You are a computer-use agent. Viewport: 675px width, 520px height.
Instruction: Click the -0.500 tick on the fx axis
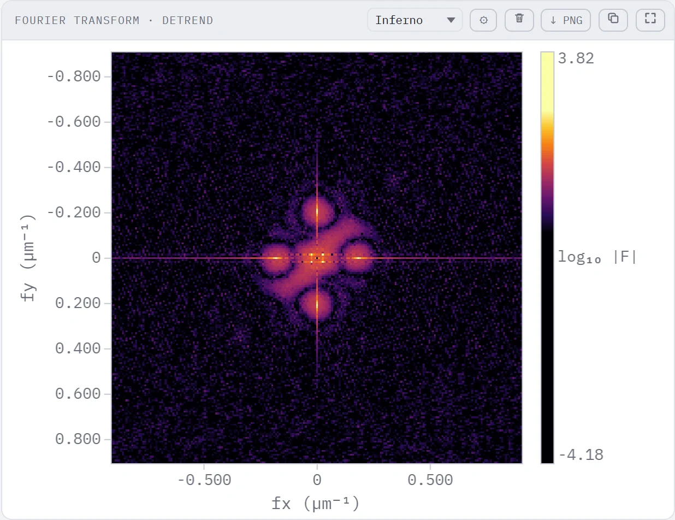[x=204, y=480]
